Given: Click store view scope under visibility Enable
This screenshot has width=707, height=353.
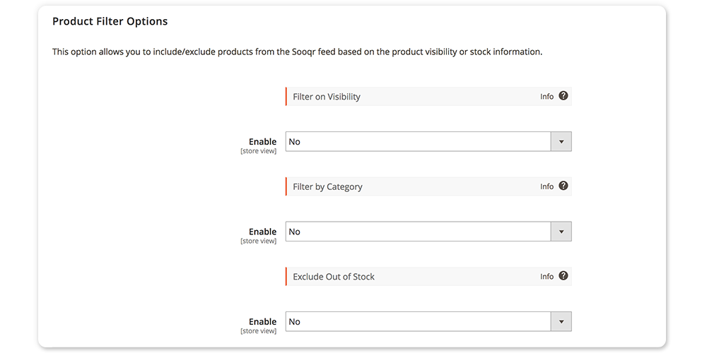Looking at the screenshot, I should click(259, 151).
